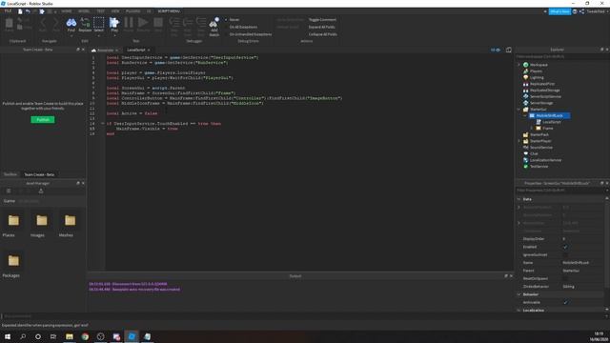Viewport: 610px width, 343px height.
Task: Click the Add Watch debugger icon
Action: pyautogui.click(x=213, y=27)
